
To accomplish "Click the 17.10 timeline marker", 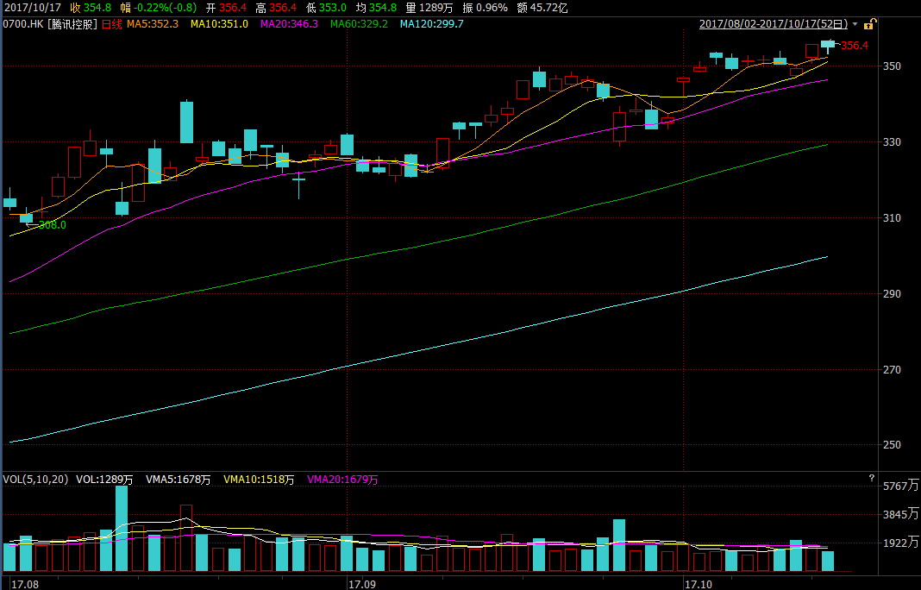I will point(698,584).
